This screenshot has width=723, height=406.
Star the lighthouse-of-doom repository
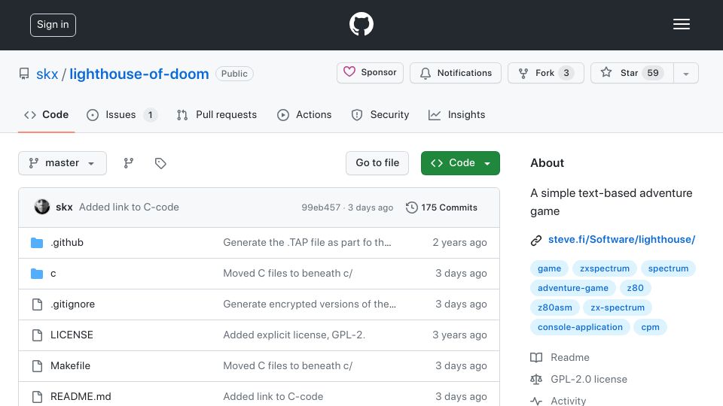632,73
